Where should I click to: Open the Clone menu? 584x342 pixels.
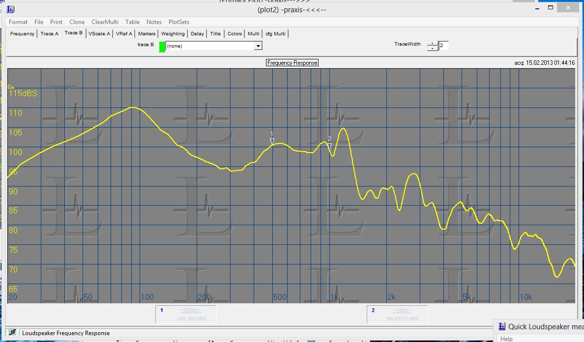tap(77, 22)
